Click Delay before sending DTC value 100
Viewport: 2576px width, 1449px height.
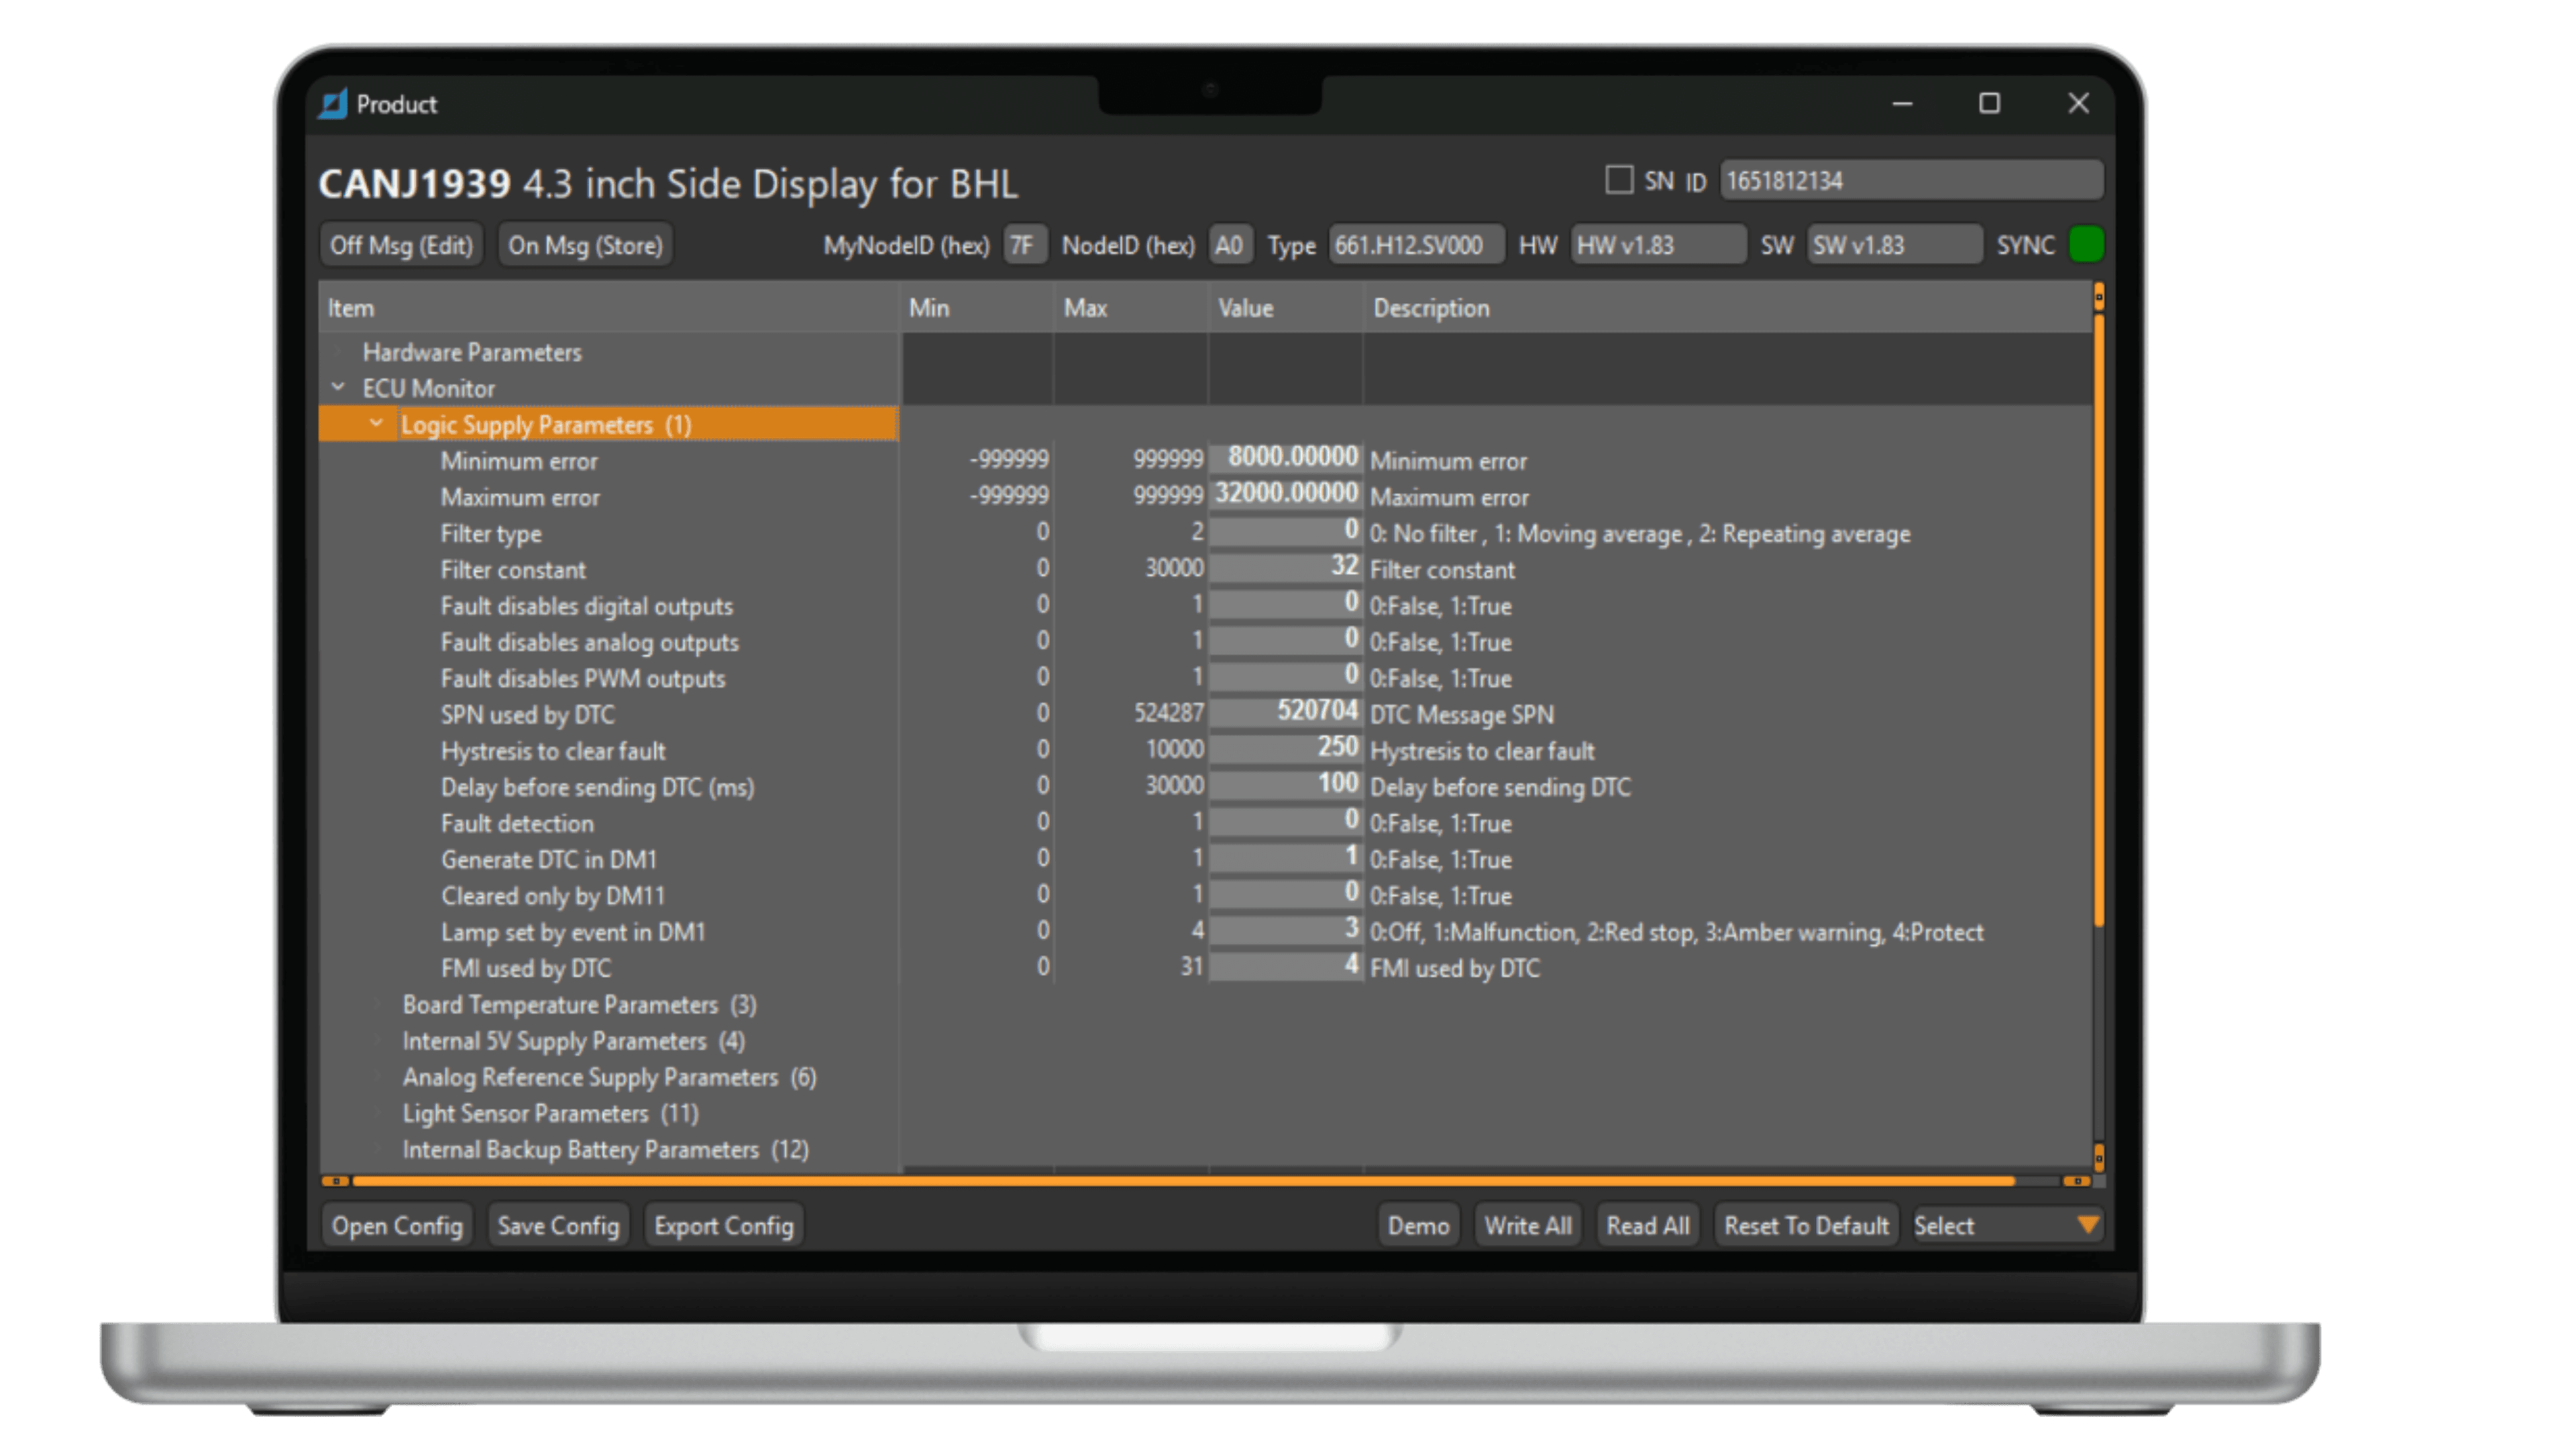[1286, 784]
